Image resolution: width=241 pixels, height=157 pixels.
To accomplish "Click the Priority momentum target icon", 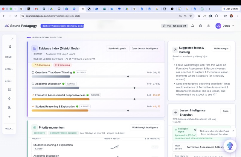I will (x=34, y=127).
